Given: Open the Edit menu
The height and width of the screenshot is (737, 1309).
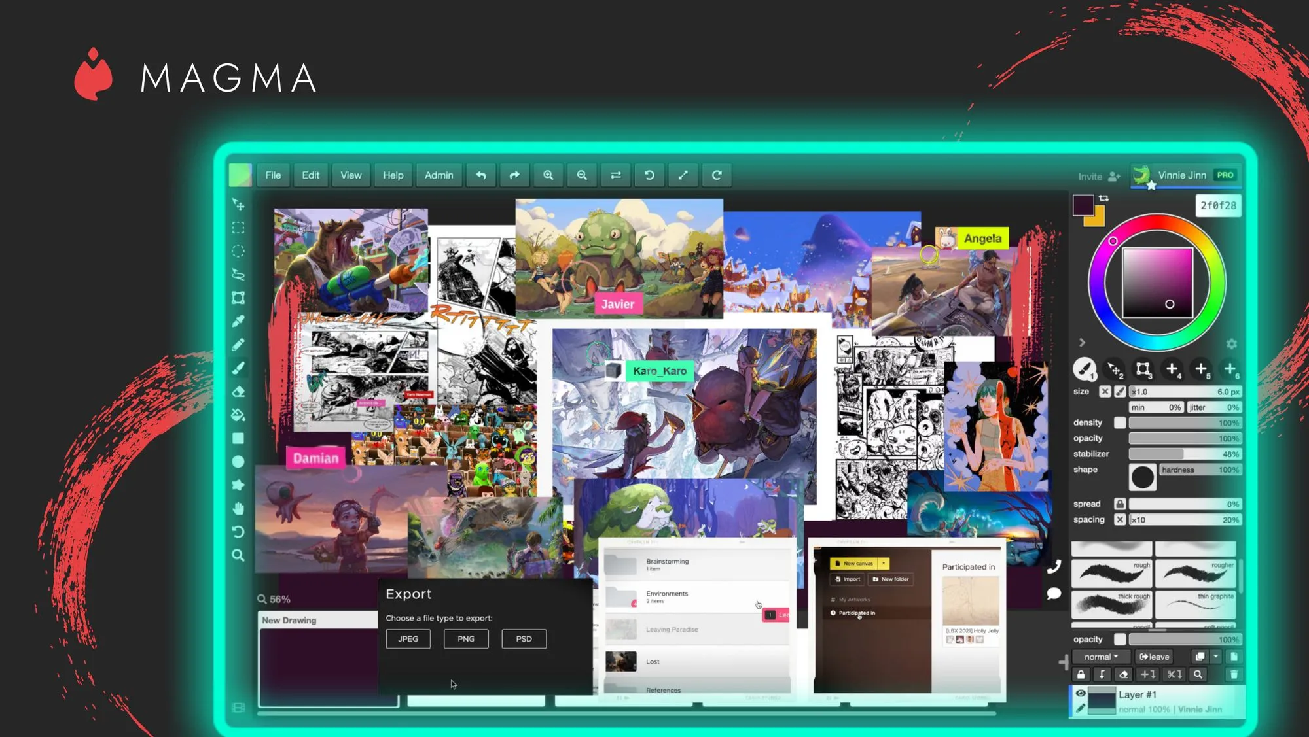Looking at the screenshot, I should pyautogui.click(x=311, y=175).
